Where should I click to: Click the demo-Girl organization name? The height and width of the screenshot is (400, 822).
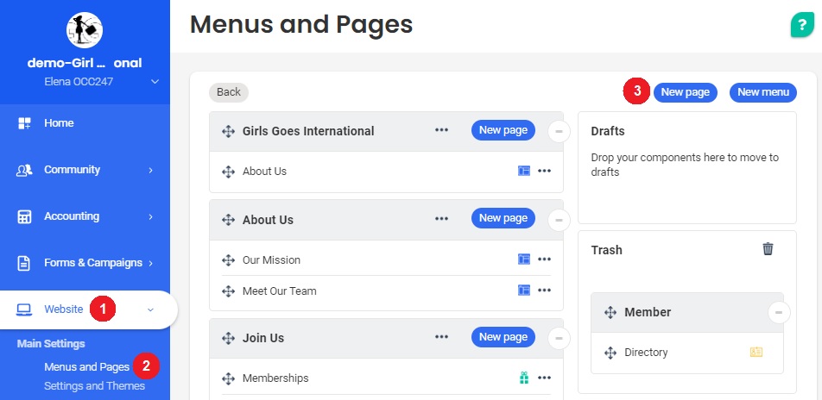85,63
